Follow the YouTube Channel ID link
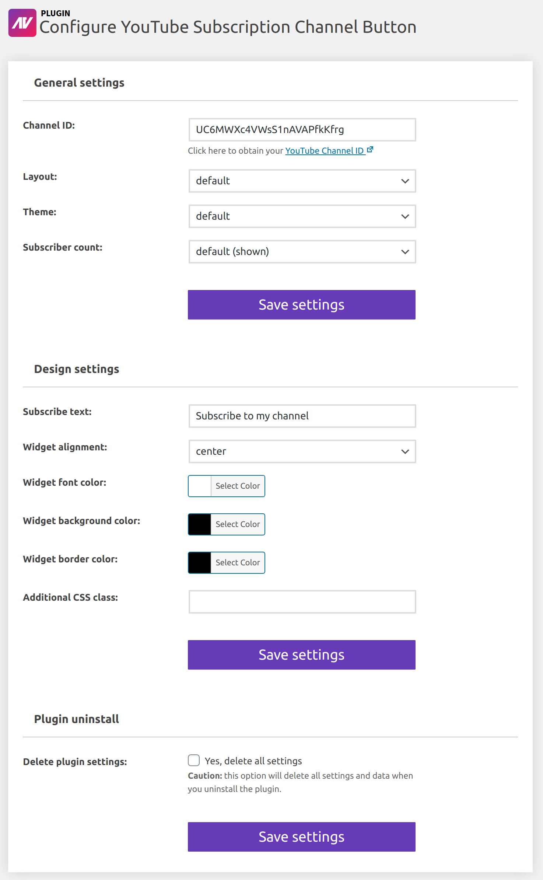This screenshot has height=880, width=543. (x=325, y=151)
